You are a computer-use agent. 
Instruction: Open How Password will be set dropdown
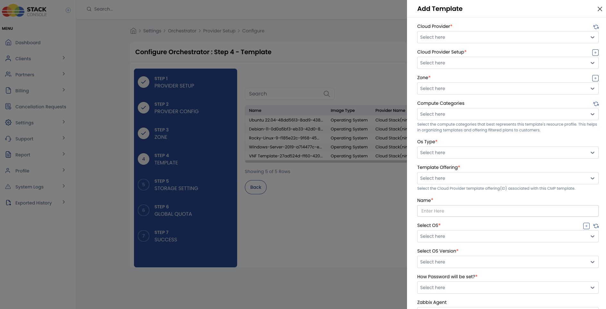click(508, 288)
